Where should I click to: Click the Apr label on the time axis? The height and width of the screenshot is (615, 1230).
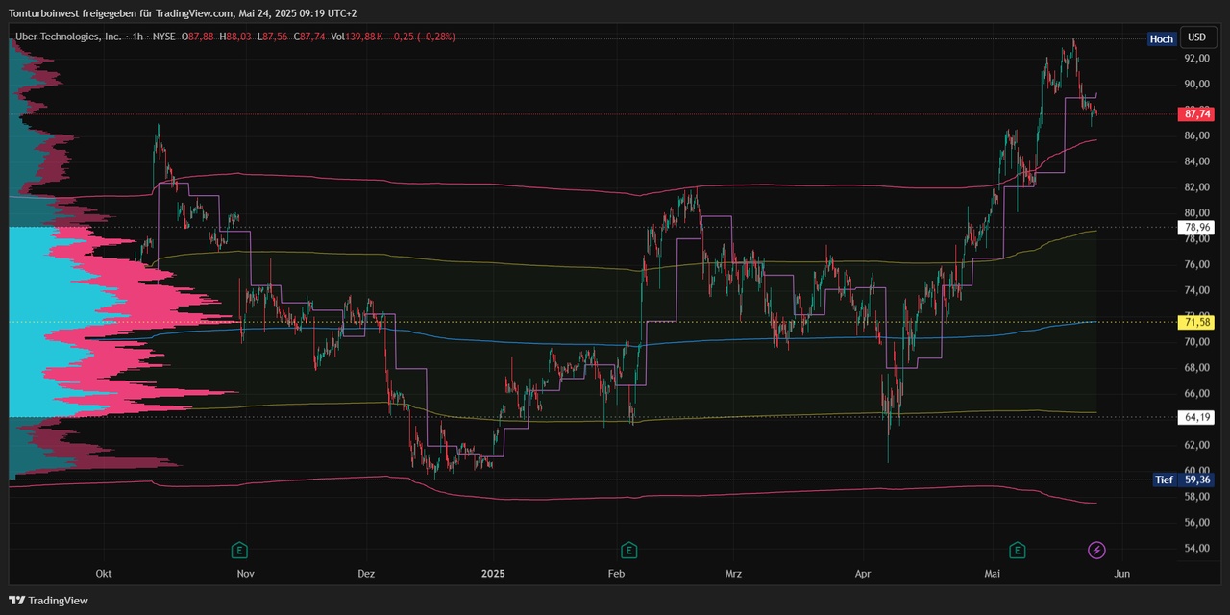(863, 574)
